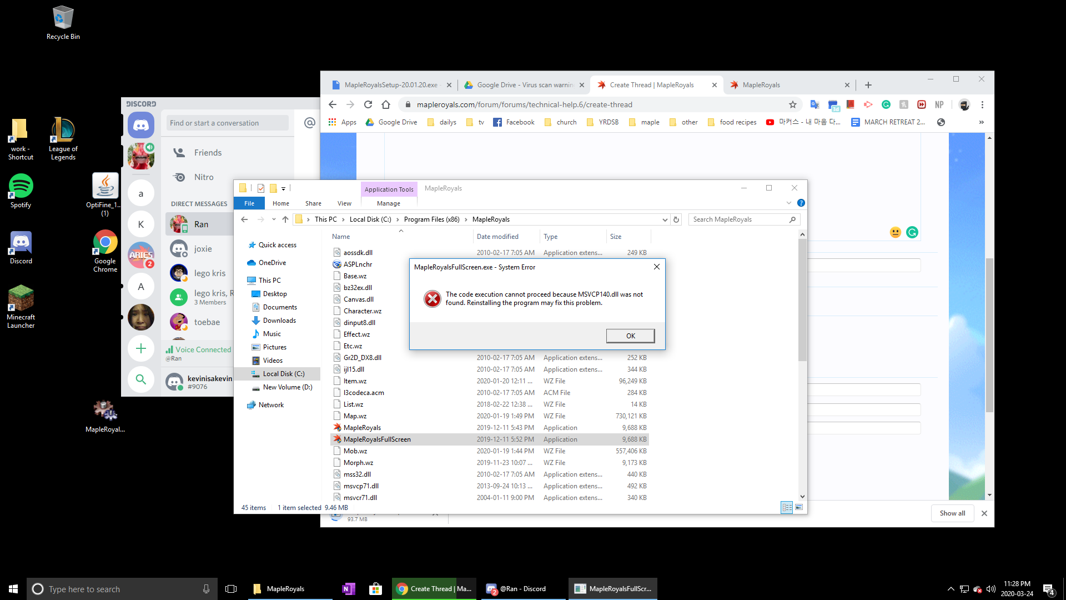1066x600 pixels.
Task: Open OneNote from taskbar
Action: (348, 589)
